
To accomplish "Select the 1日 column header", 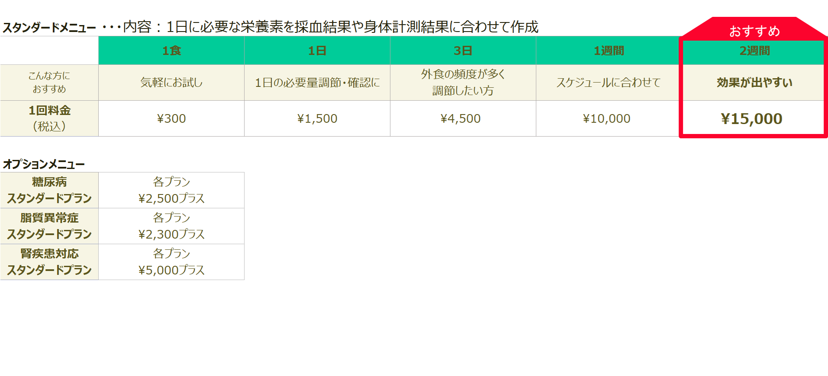I will tap(317, 51).
